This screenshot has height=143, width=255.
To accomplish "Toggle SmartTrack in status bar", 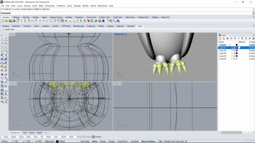I will pos(122,141).
